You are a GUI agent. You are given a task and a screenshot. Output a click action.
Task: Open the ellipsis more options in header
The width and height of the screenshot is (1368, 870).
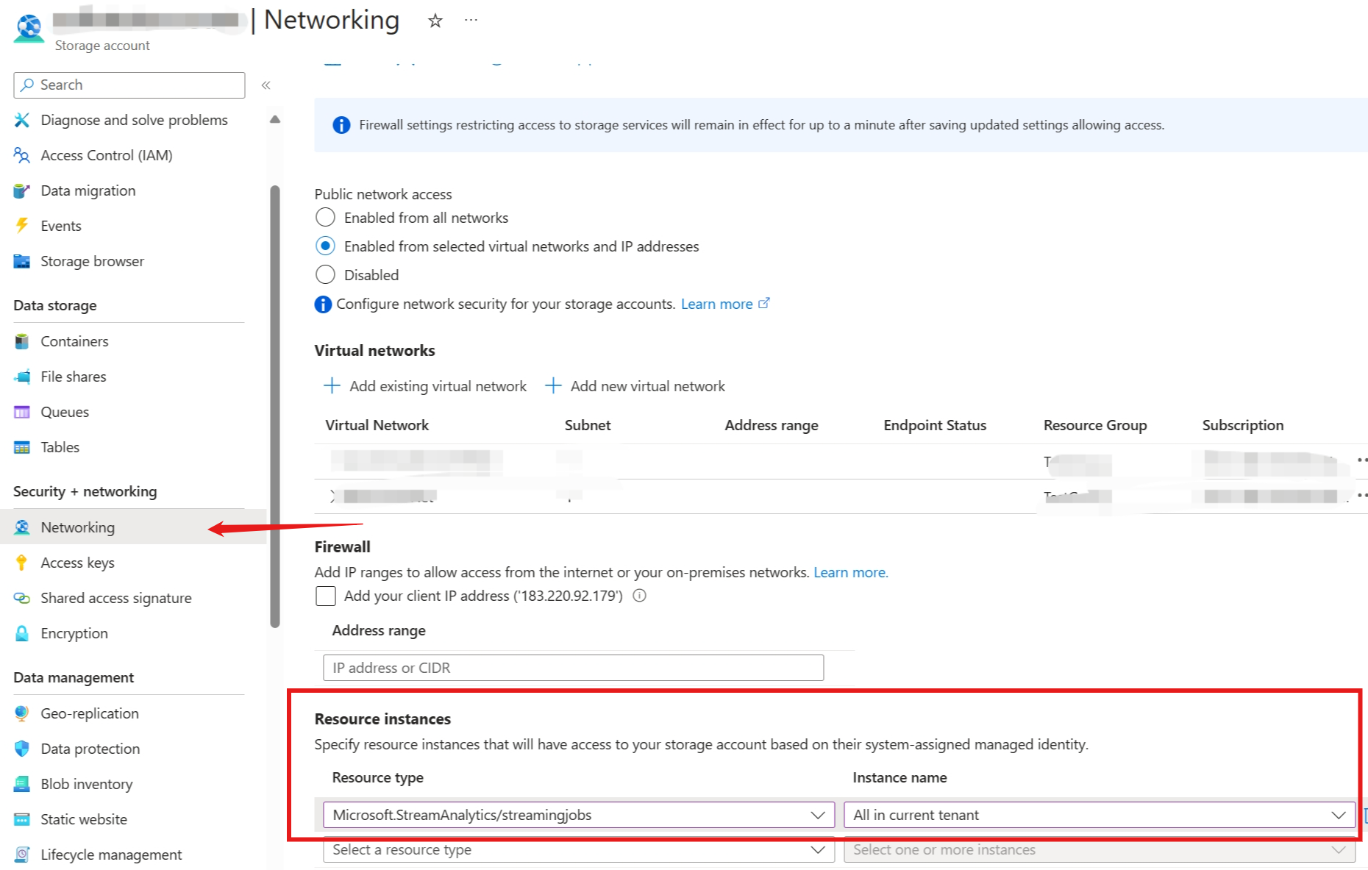(471, 21)
